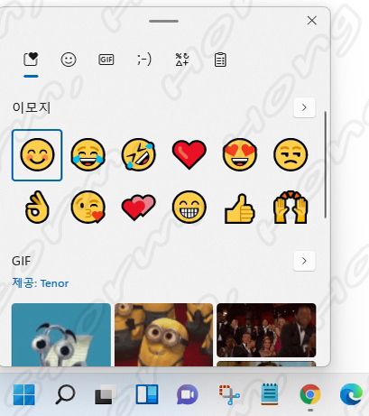Image resolution: width=369 pixels, height=416 pixels.
Task: Select the googly-eyed paperclip GIF
Action: [x=61, y=335]
